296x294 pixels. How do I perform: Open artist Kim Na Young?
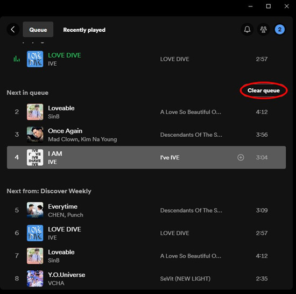[99, 139]
